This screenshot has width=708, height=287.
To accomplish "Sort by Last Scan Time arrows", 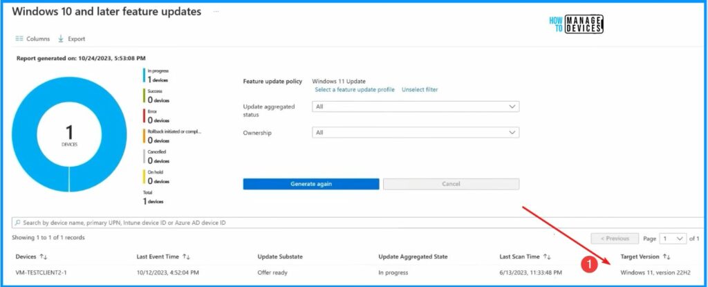I will [x=547, y=257].
